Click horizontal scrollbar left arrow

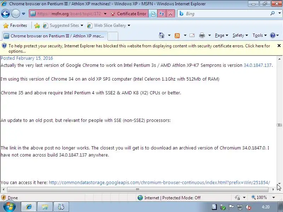pos(4,189)
